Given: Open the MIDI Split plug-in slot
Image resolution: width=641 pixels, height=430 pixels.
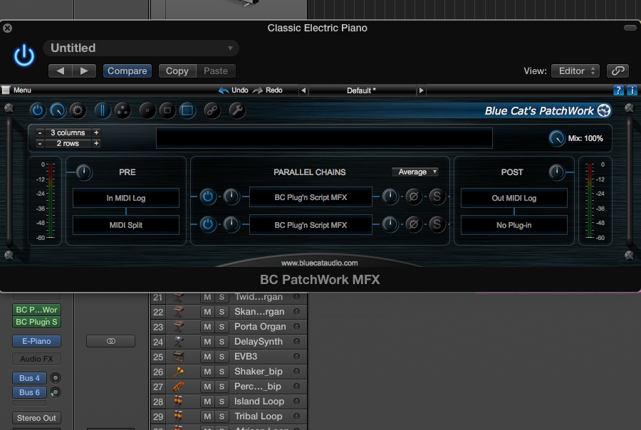Looking at the screenshot, I should [126, 225].
